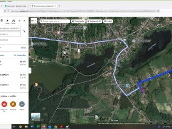This screenshot has width=172, height=129.
Task: Select the cycling travel mode icon
Action: 13,21
